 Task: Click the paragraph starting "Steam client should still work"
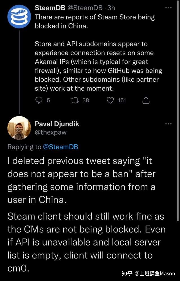pyautogui.click(x=86, y=242)
